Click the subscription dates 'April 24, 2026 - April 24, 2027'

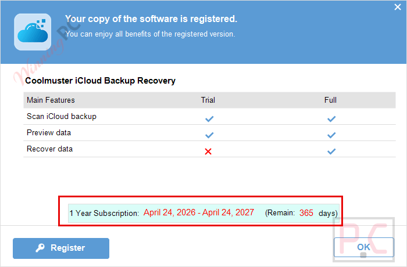pyautogui.click(x=199, y=212)
